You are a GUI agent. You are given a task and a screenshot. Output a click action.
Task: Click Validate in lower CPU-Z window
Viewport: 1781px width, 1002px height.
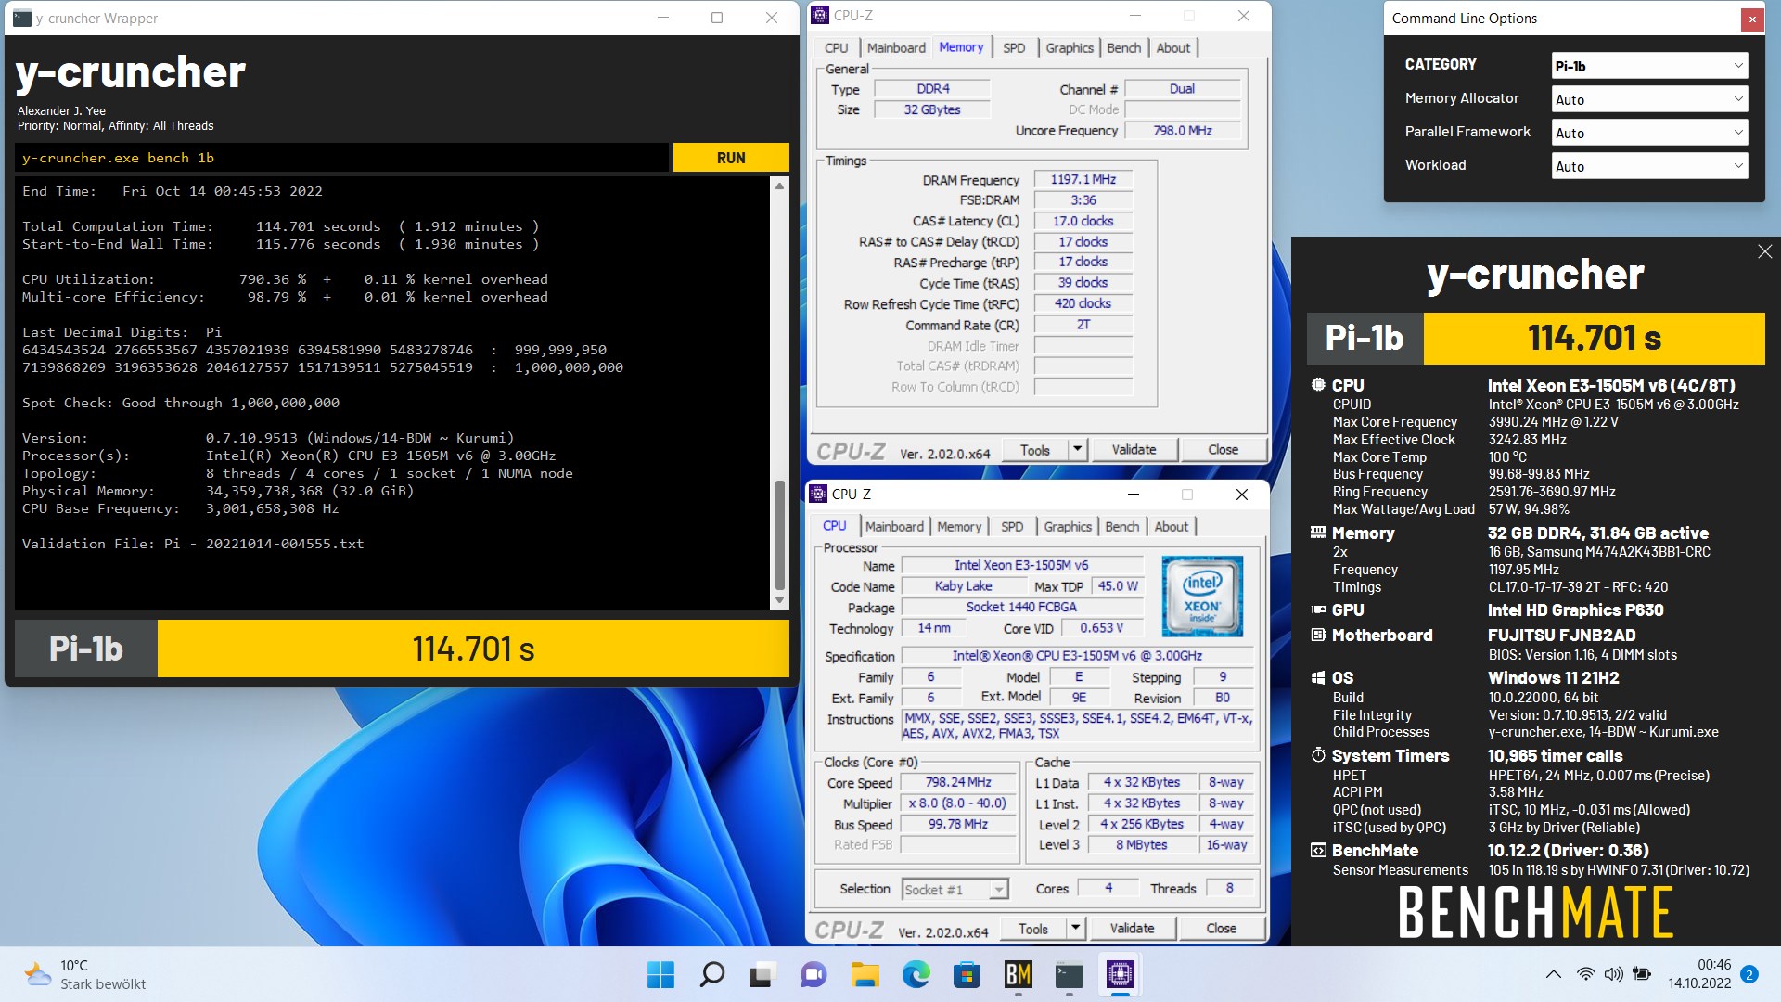click(x=1132, y=929)
